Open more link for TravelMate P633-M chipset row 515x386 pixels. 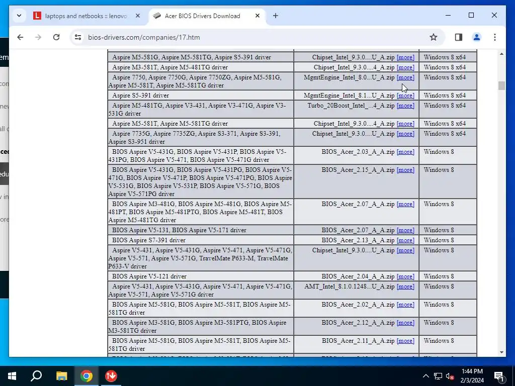[405, 250]
